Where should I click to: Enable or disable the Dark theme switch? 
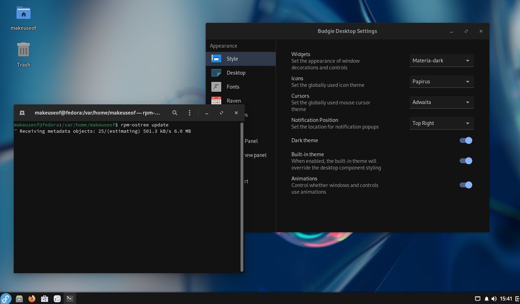click(x=466, y=140)
